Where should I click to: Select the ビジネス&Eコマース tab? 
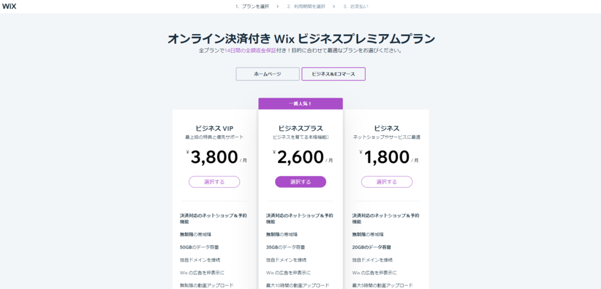[x=333, y=74]
